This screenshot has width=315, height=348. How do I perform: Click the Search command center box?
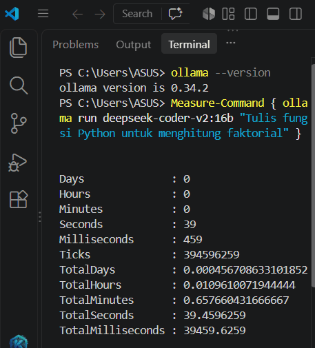pyautogui.click(x=137, y=14)
